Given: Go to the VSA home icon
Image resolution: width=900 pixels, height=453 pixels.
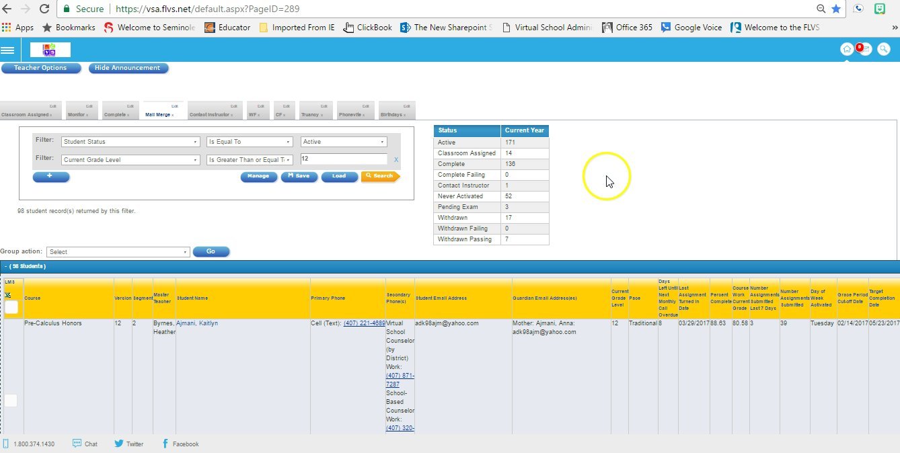Looking at the screenshot, I should click(847, 49).
